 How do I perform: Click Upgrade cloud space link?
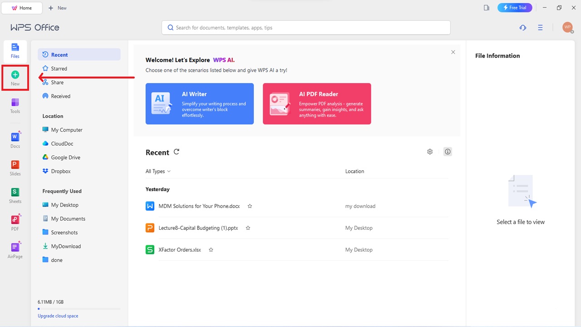pos(58,316)
